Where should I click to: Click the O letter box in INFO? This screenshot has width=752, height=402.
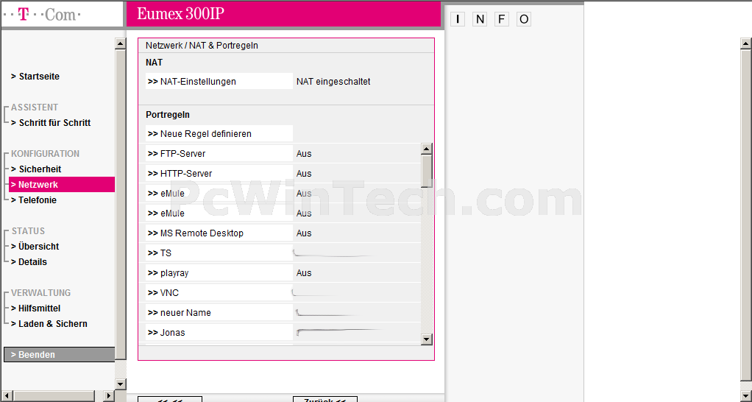(524, 19)
